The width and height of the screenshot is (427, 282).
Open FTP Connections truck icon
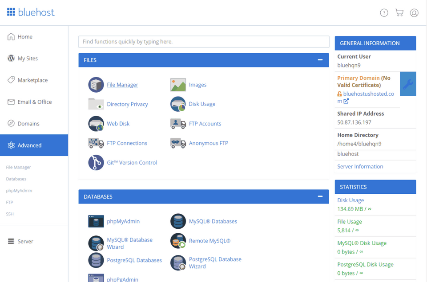tap(96, 143)
